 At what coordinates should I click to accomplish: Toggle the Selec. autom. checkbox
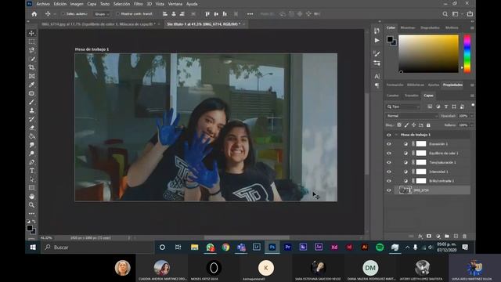click(63, 14)
